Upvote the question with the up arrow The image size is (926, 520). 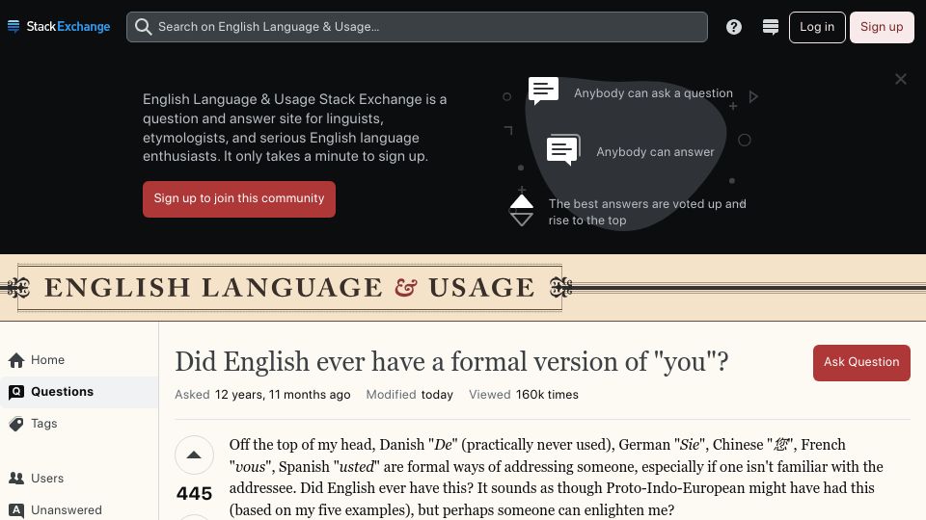tap(194, 455)
